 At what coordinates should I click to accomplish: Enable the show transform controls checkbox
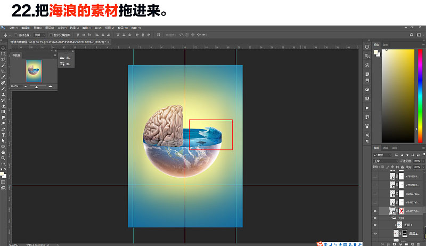click(x=51, y=35)
